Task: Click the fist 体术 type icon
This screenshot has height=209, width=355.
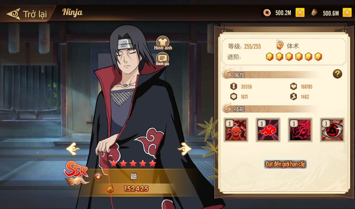Action: (x=280, y=45)
